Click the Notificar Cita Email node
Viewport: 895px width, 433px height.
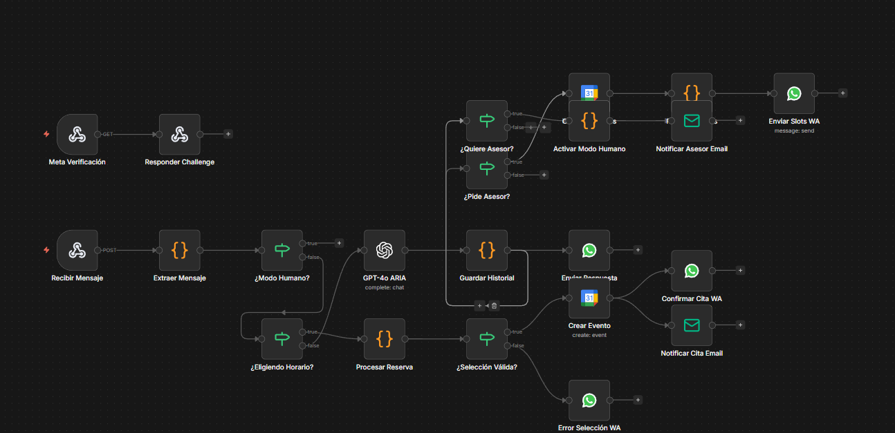[691, 325]
